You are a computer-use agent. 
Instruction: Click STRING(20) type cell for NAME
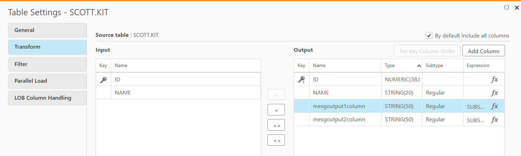401,93
